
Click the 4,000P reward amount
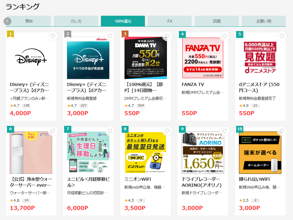(x=20, y=113)
